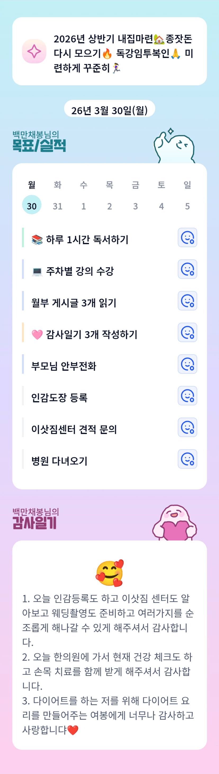Add reaction to 감사일기 3개 작성하기
The height and width of the screenshot is (774, 219).
coord(187,333)
